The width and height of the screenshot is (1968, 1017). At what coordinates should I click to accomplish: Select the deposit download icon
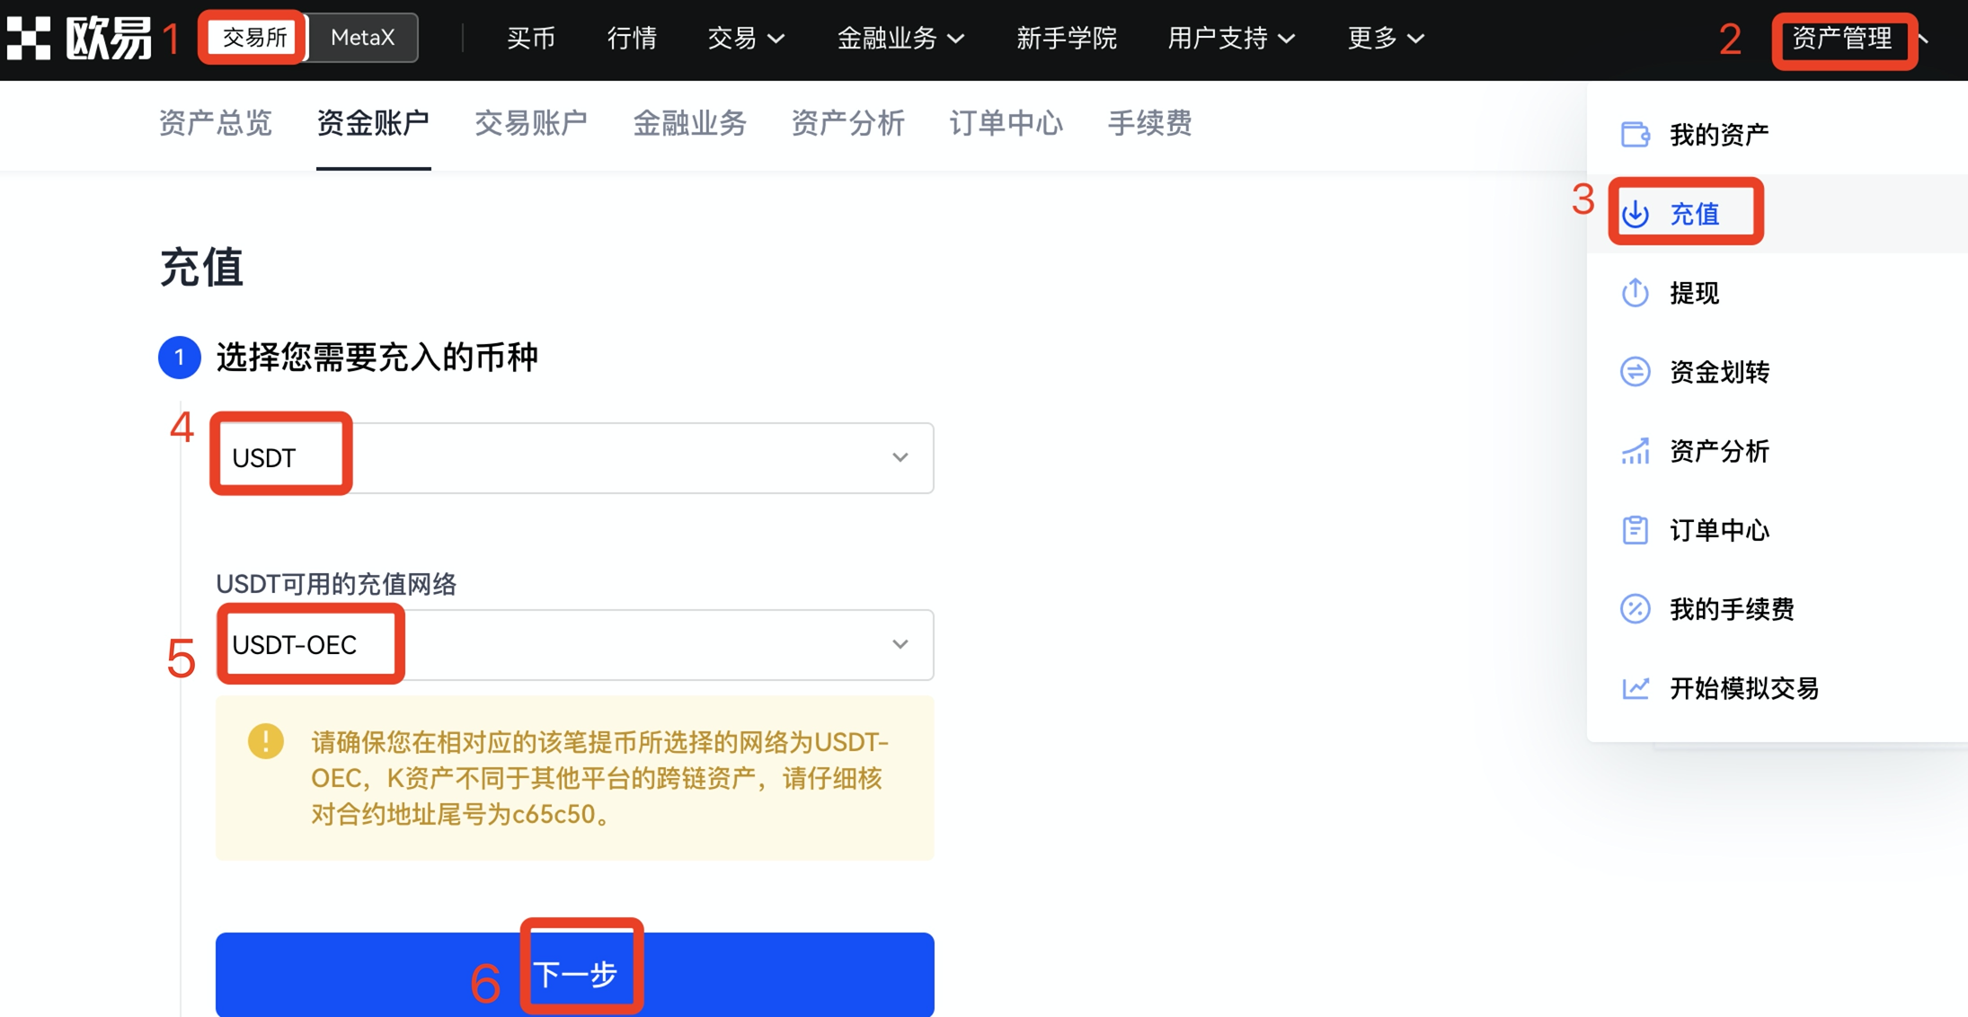(1635, 214)
